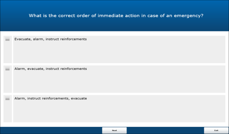Click the empty area of the second answer panel

coord(119,82)
